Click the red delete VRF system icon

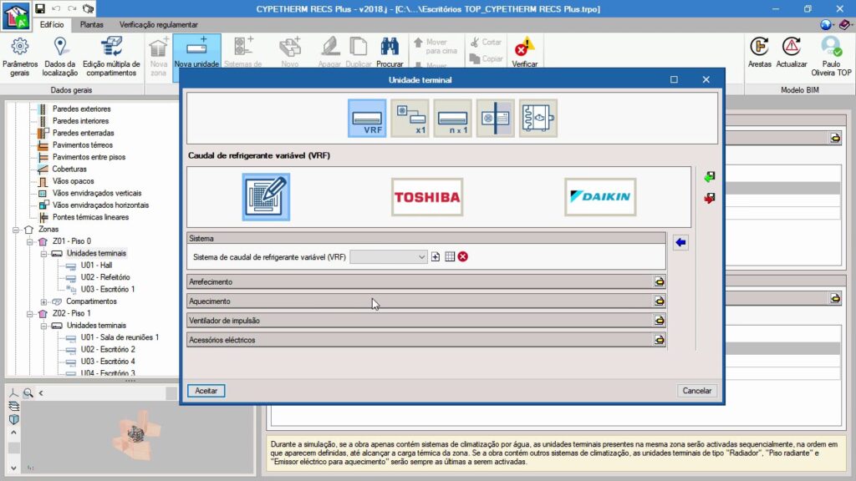point(462,256)
